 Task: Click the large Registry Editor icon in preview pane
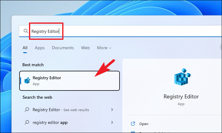182,77
